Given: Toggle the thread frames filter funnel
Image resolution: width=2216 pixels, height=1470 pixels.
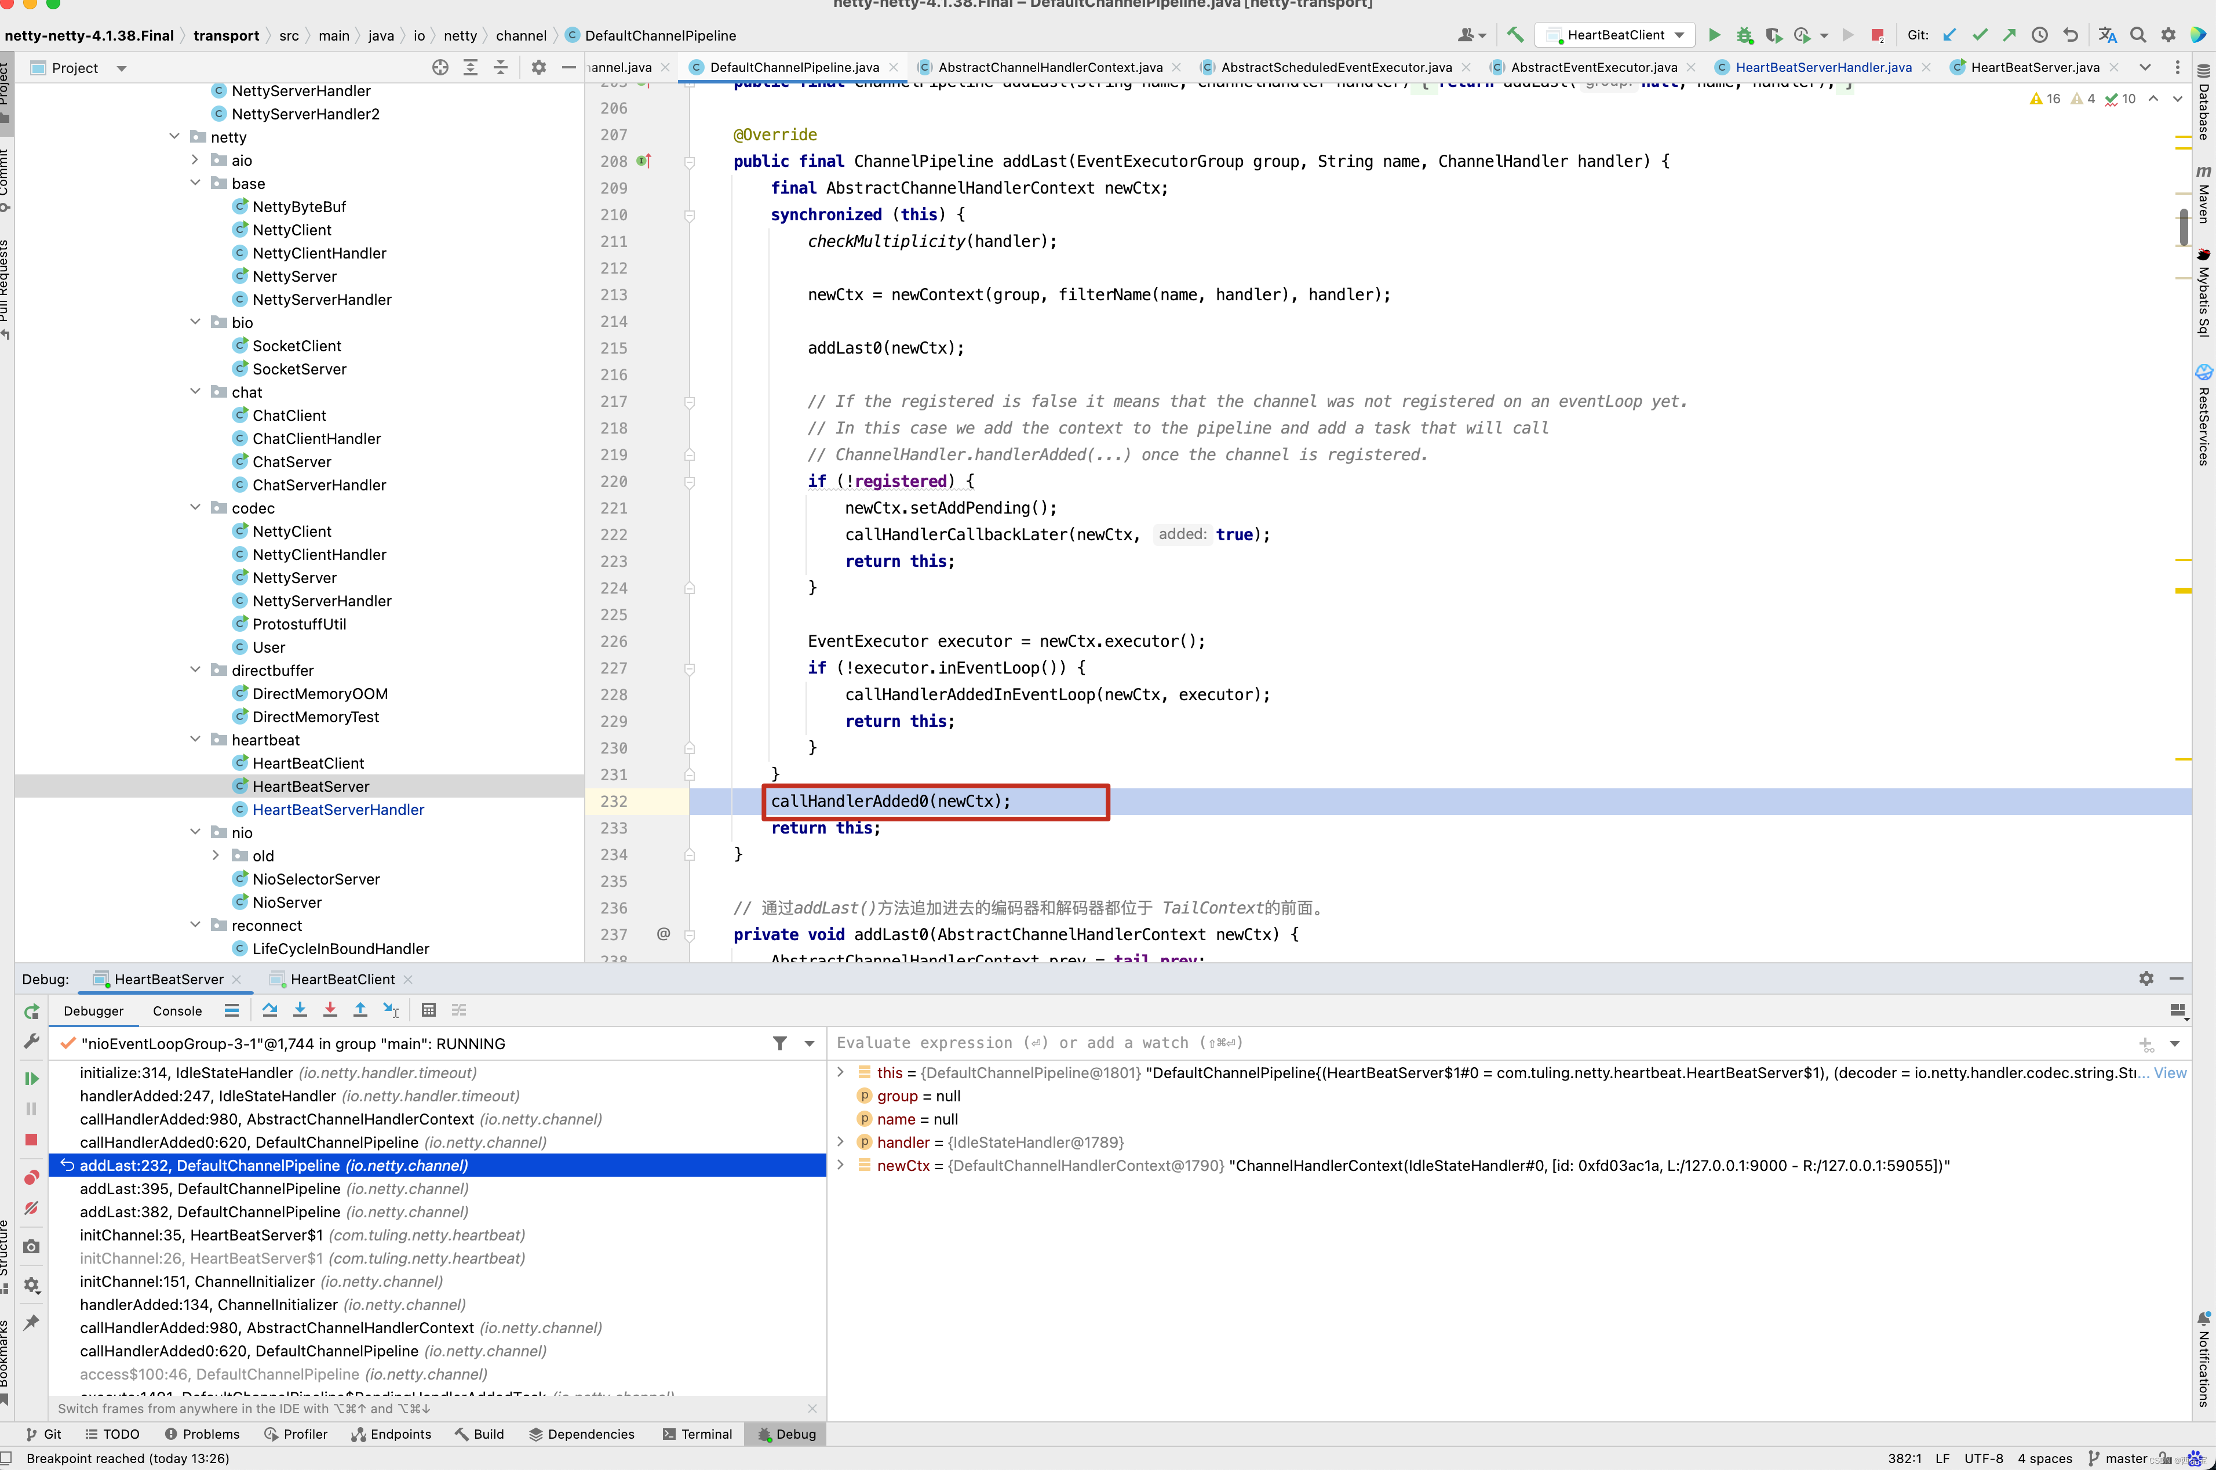Looking at the screenshot, I should point(779,1043).
